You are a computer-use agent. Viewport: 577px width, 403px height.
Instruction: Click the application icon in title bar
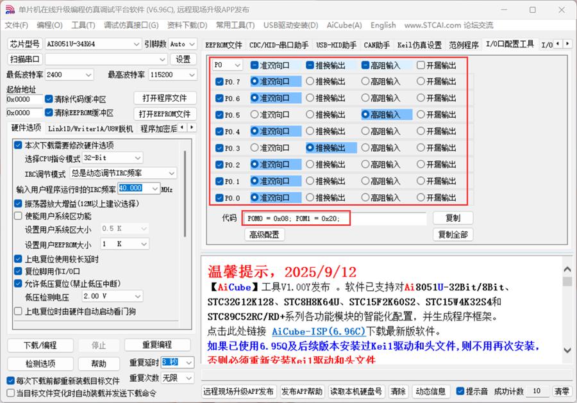tap(10, 10)
